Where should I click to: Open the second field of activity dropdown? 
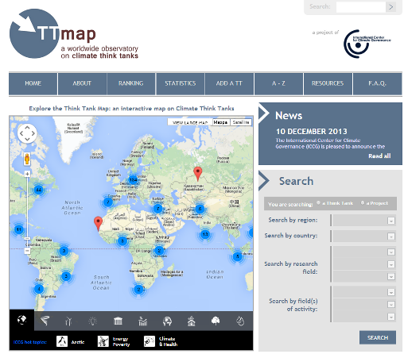[x=363, y=304]
